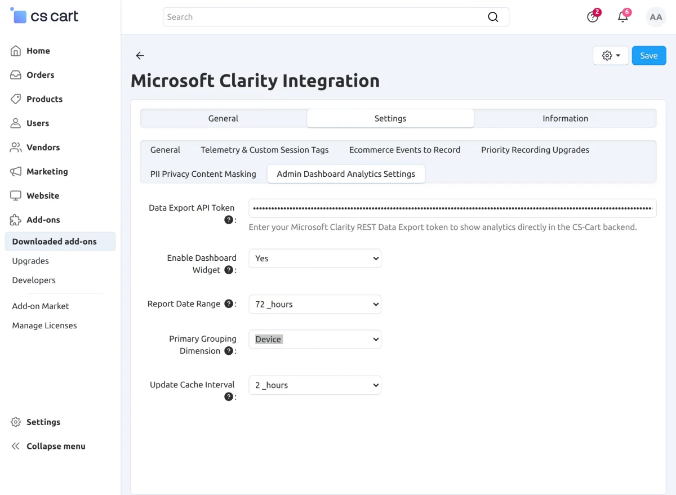Show help tooltip for Primary Grouping Dimension
The width and height of the screenshot is (676, 495).
click(229, 351)
